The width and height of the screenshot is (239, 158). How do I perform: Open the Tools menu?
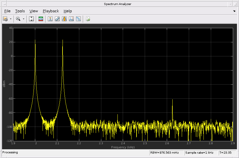[x=20, y=11]
